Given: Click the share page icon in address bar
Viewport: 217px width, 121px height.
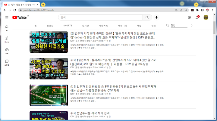Looking at the screenshot, I should (x=181, y=10).
